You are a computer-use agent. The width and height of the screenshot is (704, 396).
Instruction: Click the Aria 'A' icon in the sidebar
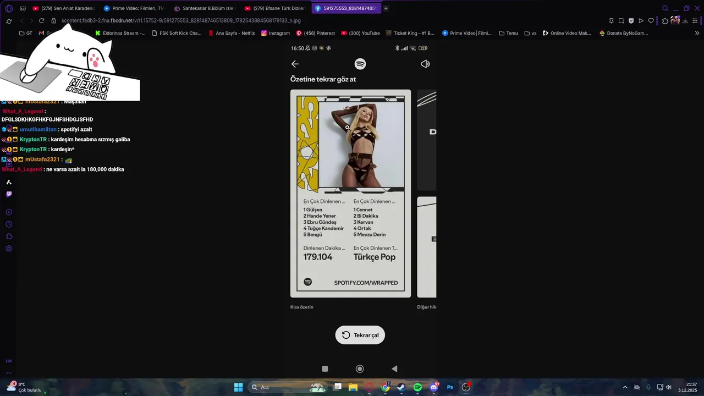pos(9,182)
